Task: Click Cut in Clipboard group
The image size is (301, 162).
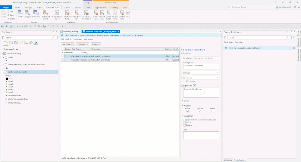Action: 10,12
